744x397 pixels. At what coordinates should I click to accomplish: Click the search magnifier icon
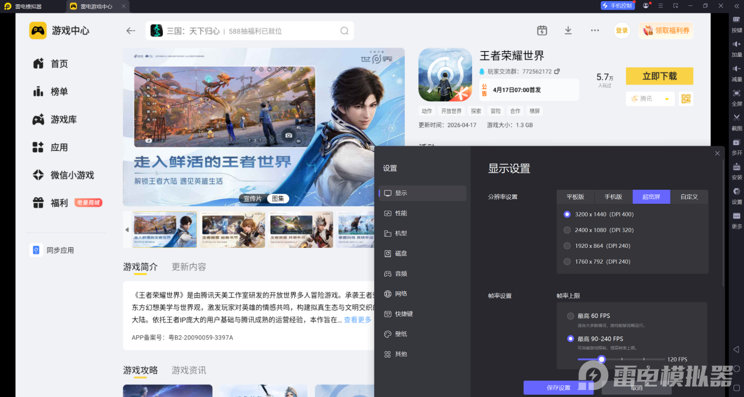(x=344, y=31)
